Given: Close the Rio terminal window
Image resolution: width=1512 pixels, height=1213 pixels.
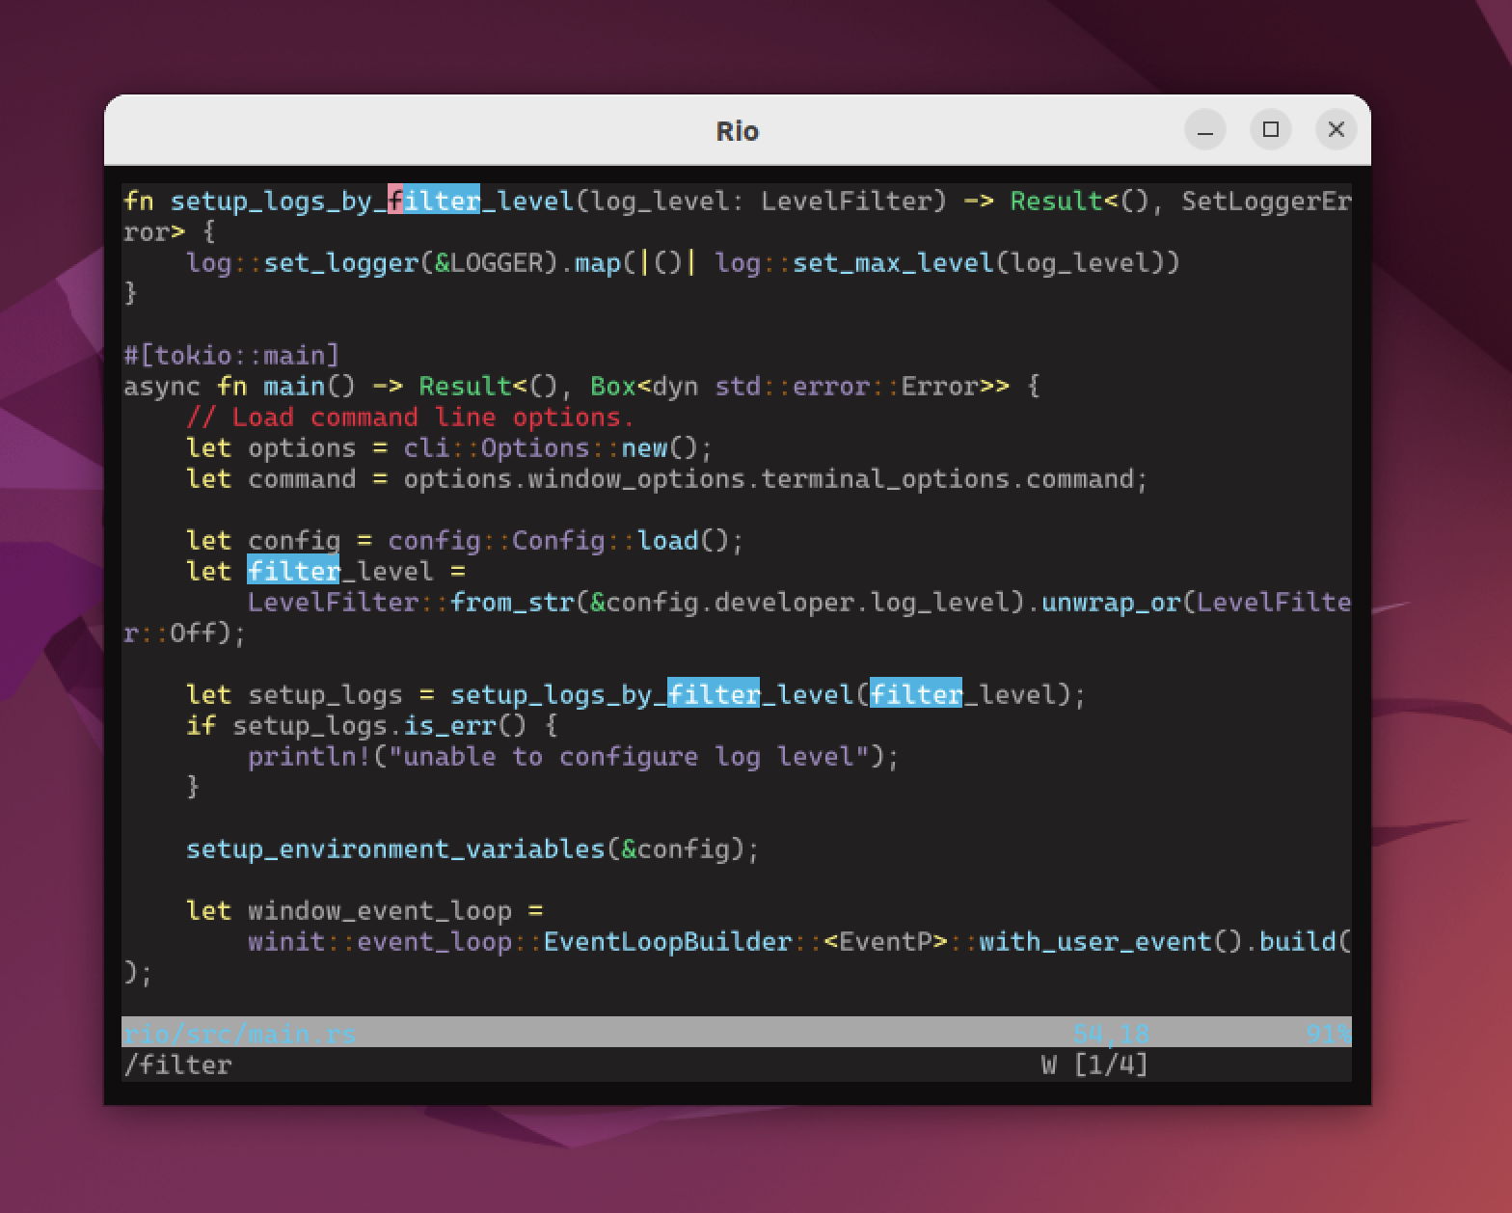Looking at the screenshot, I should click(1336, 130).
